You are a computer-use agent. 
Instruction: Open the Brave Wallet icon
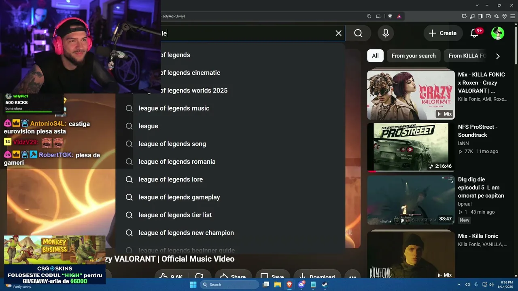tap(488, 16)
